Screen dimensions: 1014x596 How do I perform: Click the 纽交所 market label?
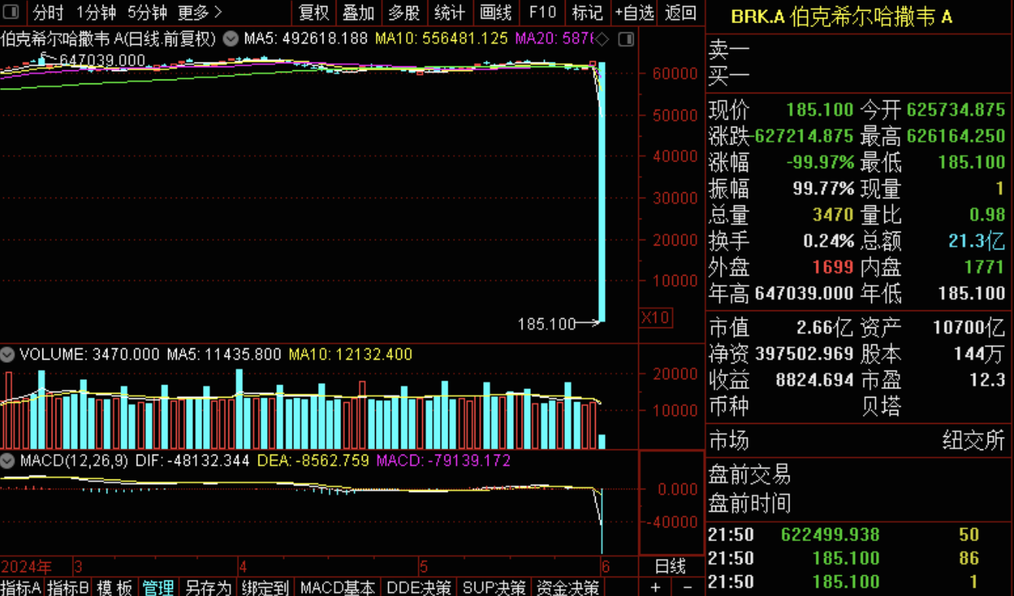tap(973, 442)
